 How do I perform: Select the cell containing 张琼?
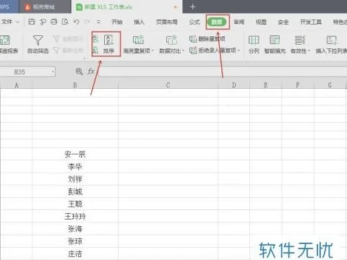click(x=75, y=241)
